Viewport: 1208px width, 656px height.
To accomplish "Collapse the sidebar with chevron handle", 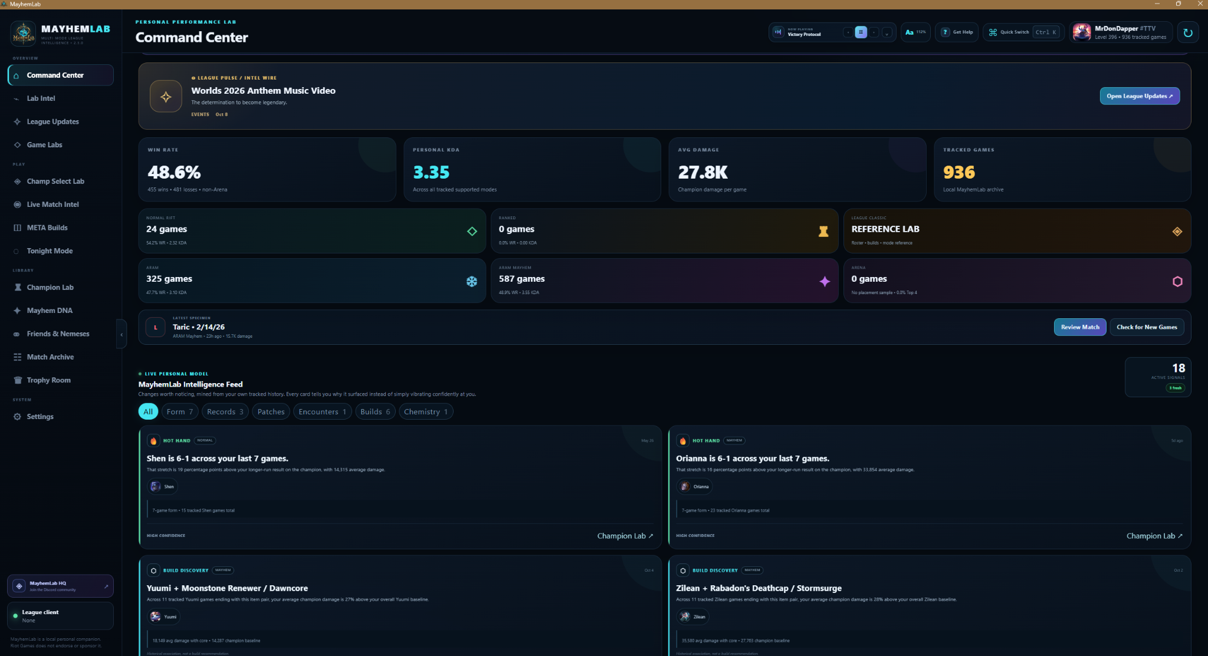I will 122,334.
